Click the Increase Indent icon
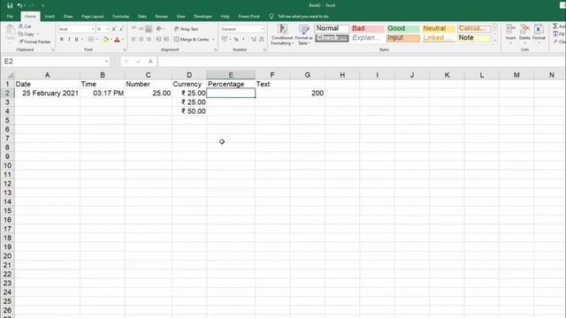 (x=166, y=39)
